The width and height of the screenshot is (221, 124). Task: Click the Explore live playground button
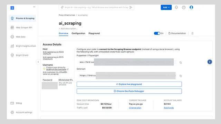[x=129, y=84]
